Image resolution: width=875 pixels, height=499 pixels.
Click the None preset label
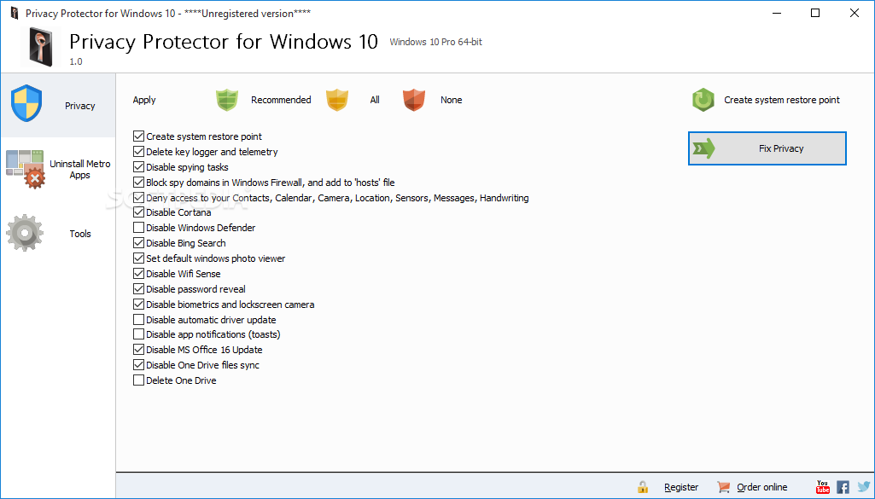pyautogui.click(x=451, y=100)
